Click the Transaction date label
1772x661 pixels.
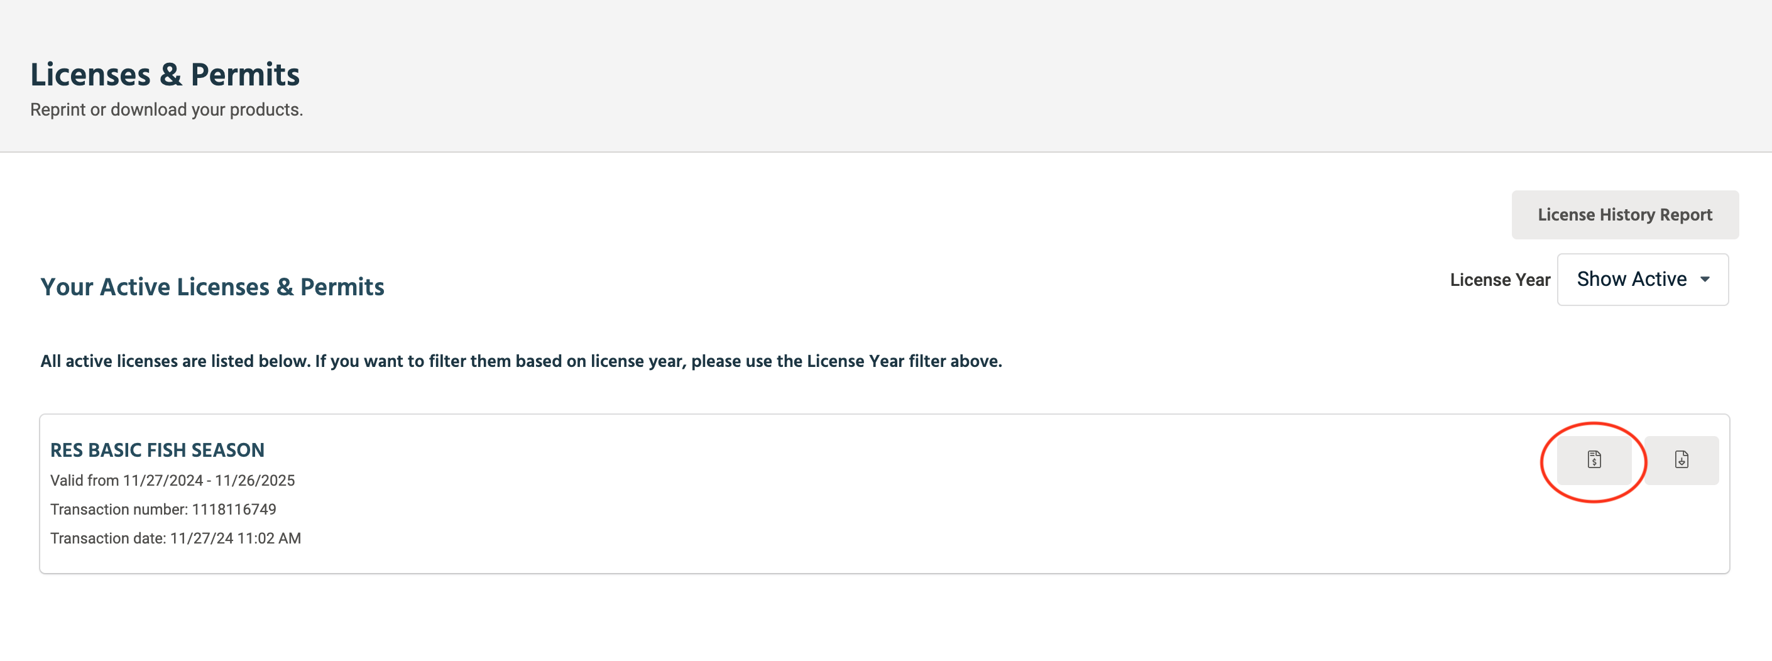tap(108, 538)
